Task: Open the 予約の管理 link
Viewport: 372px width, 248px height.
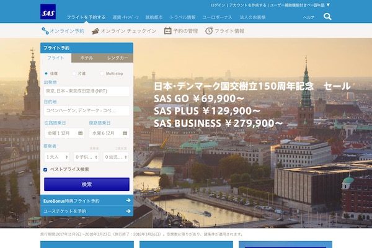Action: click(x=185, y=31)
